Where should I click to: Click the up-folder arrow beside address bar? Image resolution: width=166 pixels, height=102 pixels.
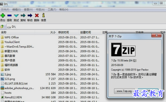(2, 27)
